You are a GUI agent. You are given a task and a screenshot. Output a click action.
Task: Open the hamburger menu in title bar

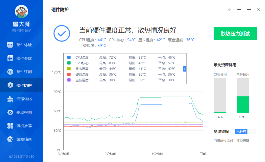(239, 10)
